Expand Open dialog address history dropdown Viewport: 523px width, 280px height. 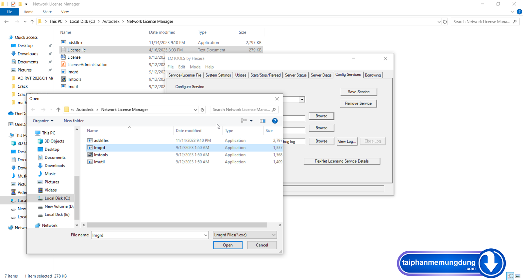(x=195, y=110)
